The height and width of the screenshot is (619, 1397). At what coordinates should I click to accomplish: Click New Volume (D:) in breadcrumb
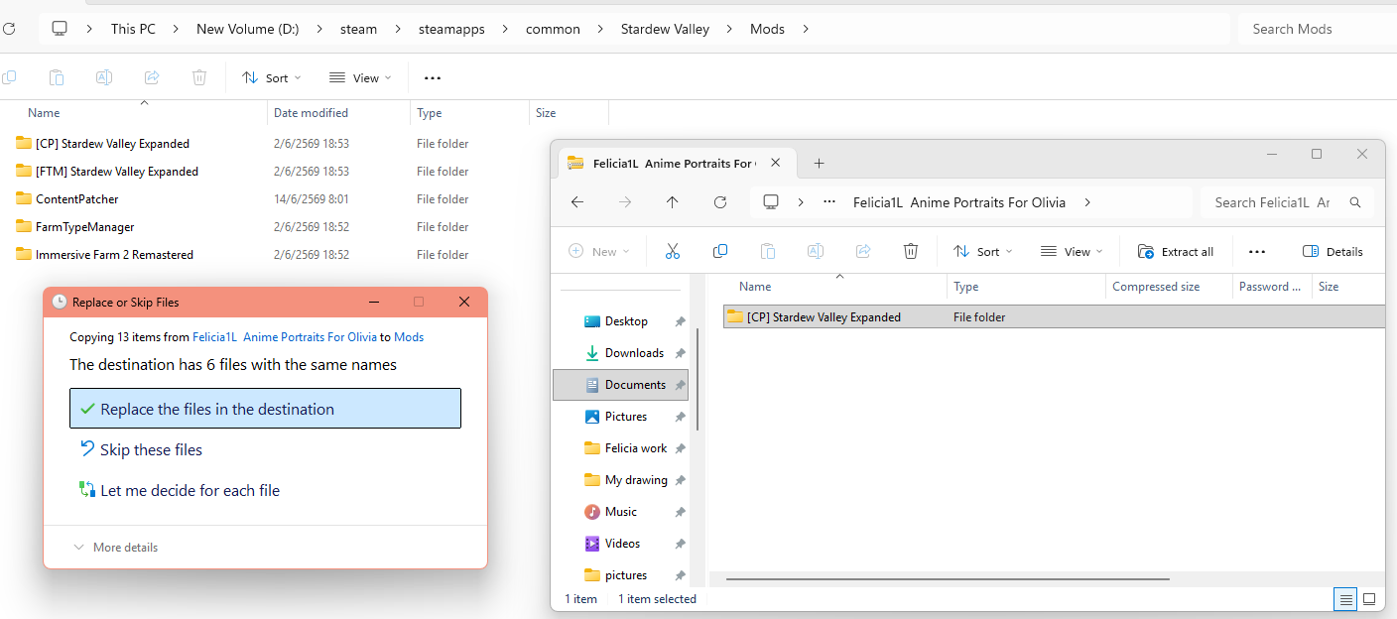click(x=247, y=29)
